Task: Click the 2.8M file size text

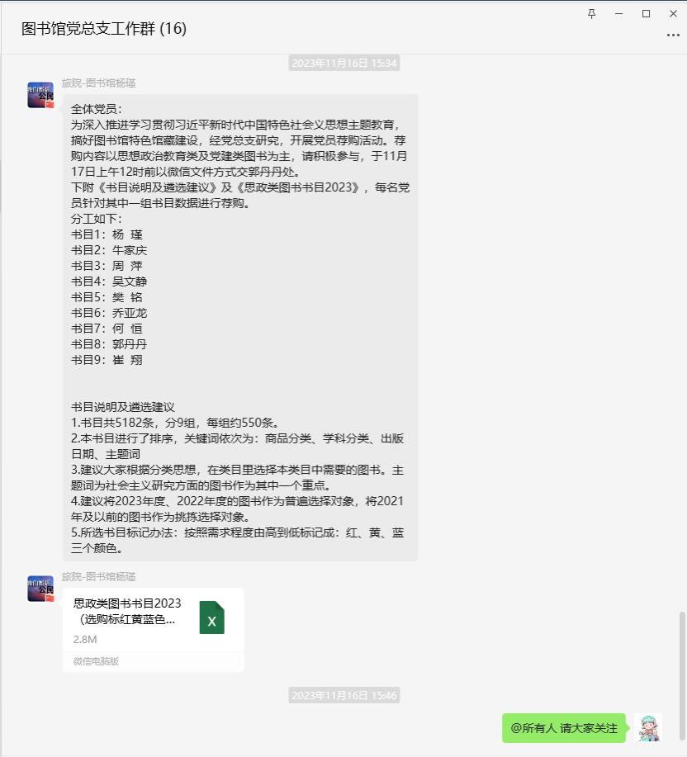Action: [85, 639]
